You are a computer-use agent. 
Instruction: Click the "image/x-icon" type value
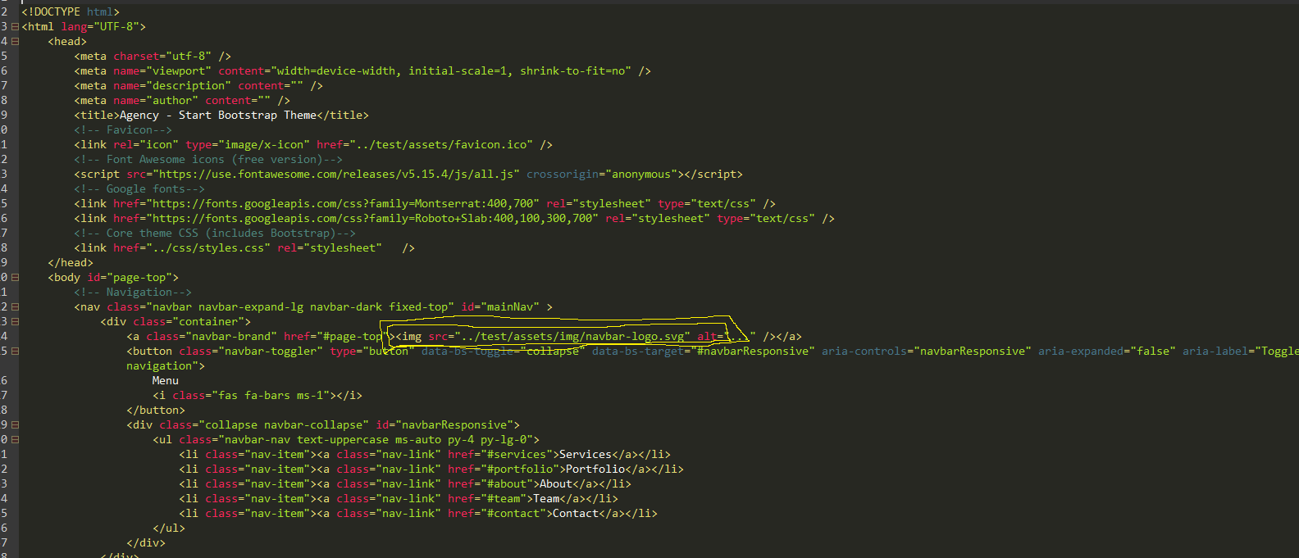261,145
